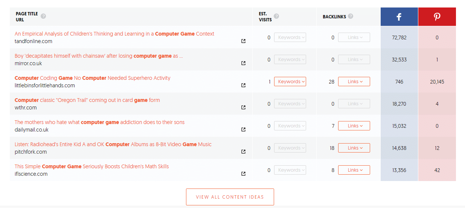Click help icon next to Page Title URL
465x208 pixels.
(43, 16)
